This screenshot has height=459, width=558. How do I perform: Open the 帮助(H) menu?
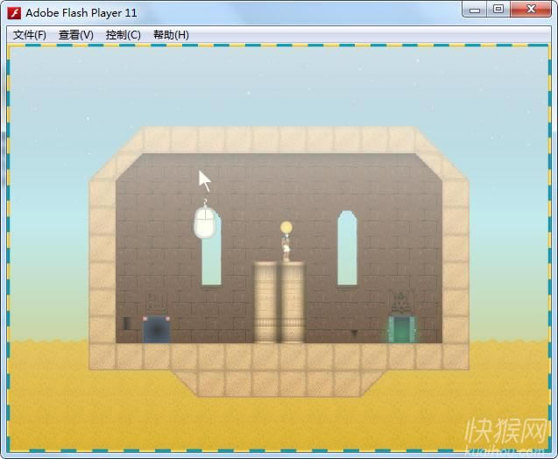pos(170,35)
